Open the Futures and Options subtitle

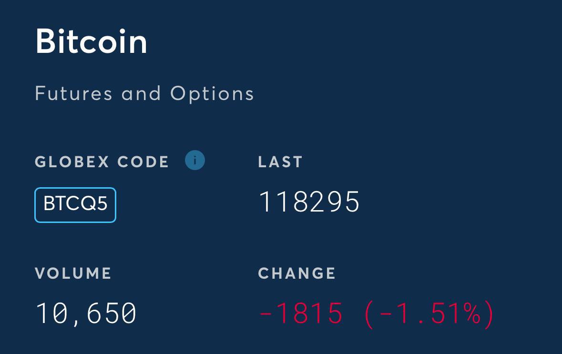(x=144, y=94)
